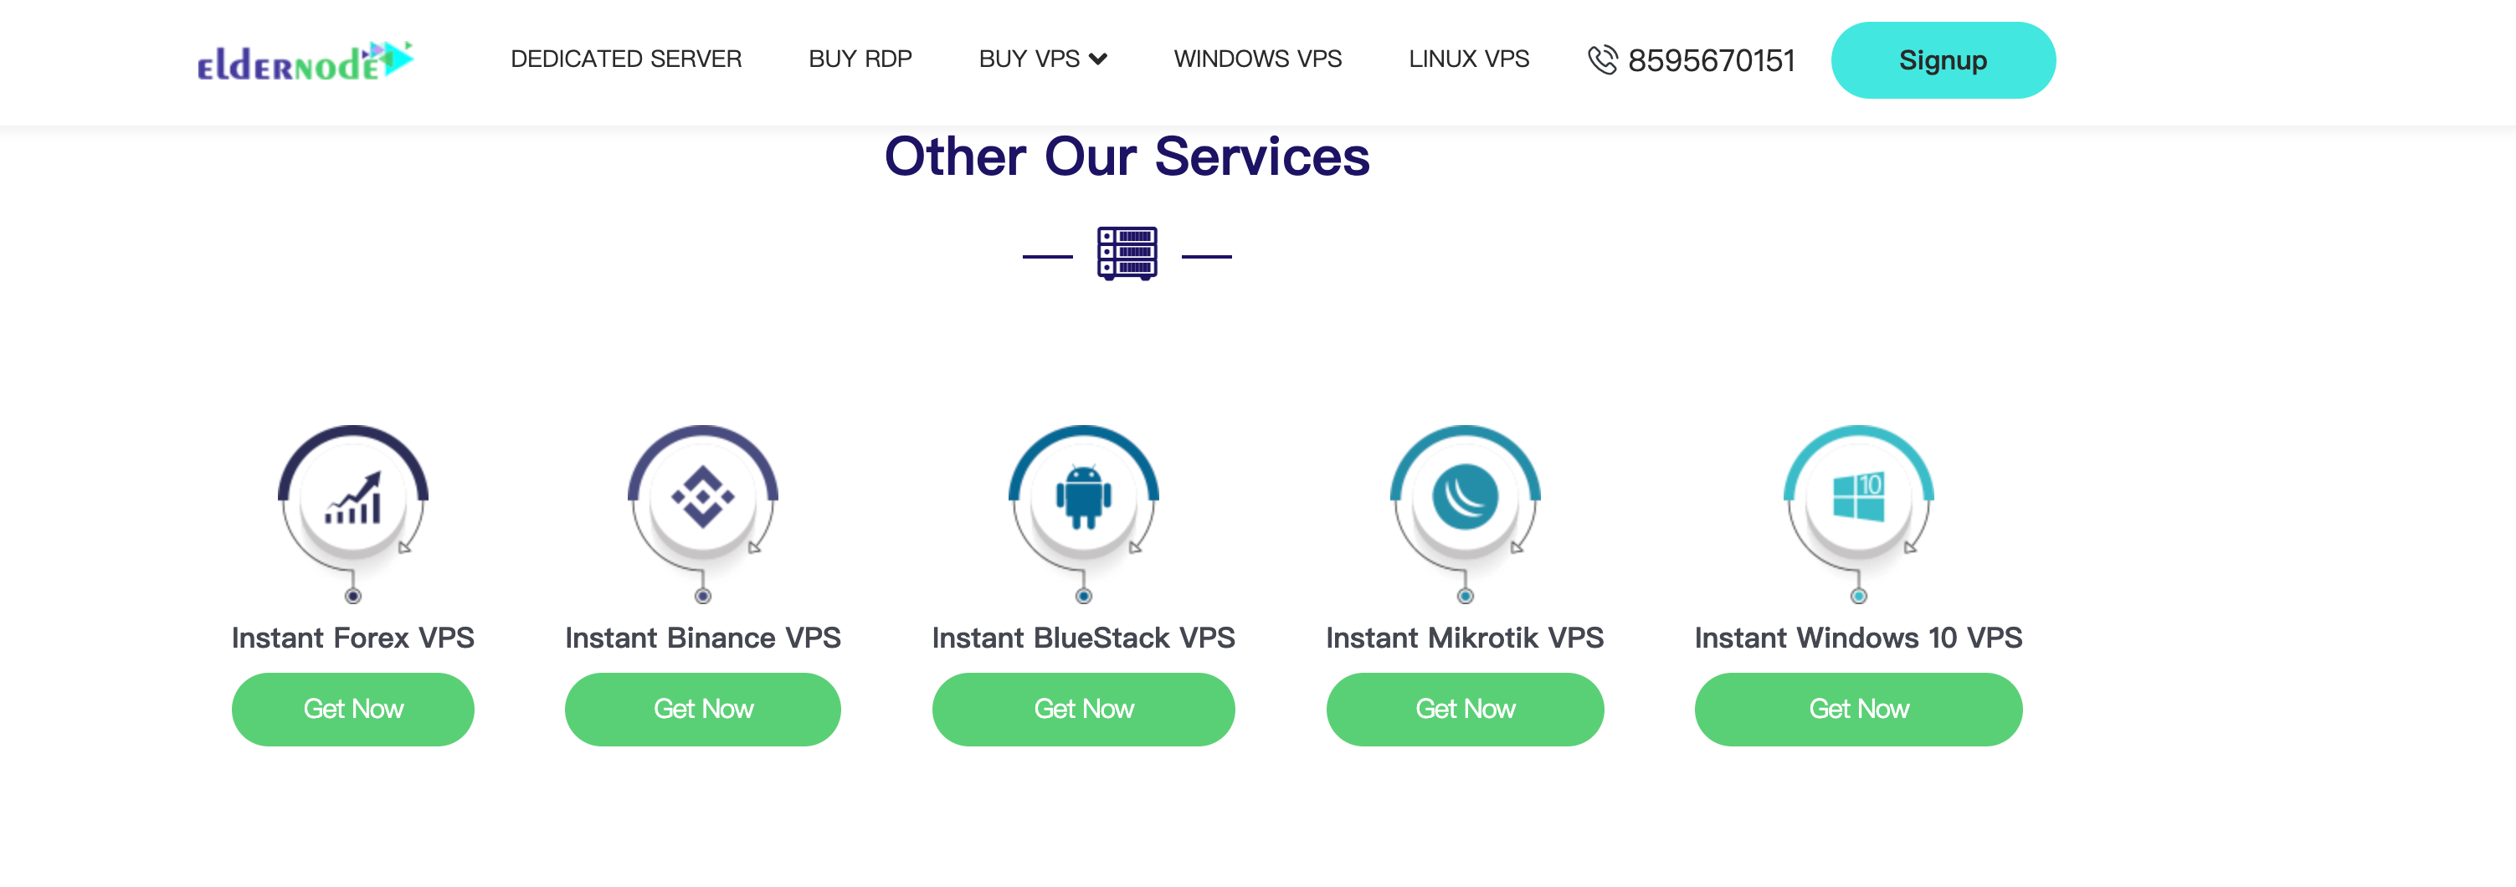This screenshot has width=2516, height=887.
Task: Navigate to Linux VPS
Action: [1468, 59]
